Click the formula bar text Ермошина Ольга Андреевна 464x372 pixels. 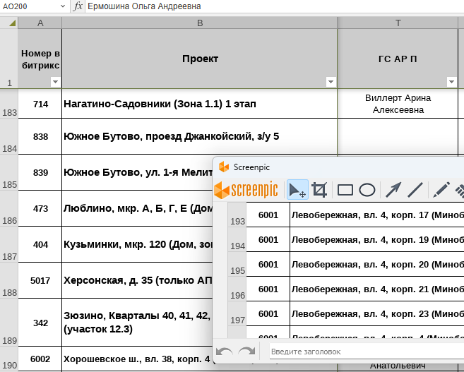tap(144, 6)
